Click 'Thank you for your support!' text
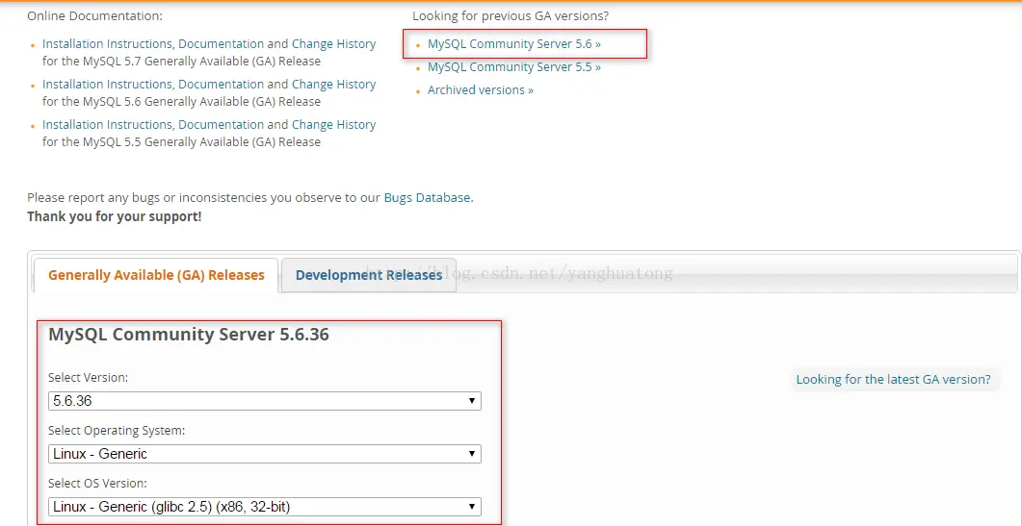Screen dimensions: 1022x526 pos(114,216)
